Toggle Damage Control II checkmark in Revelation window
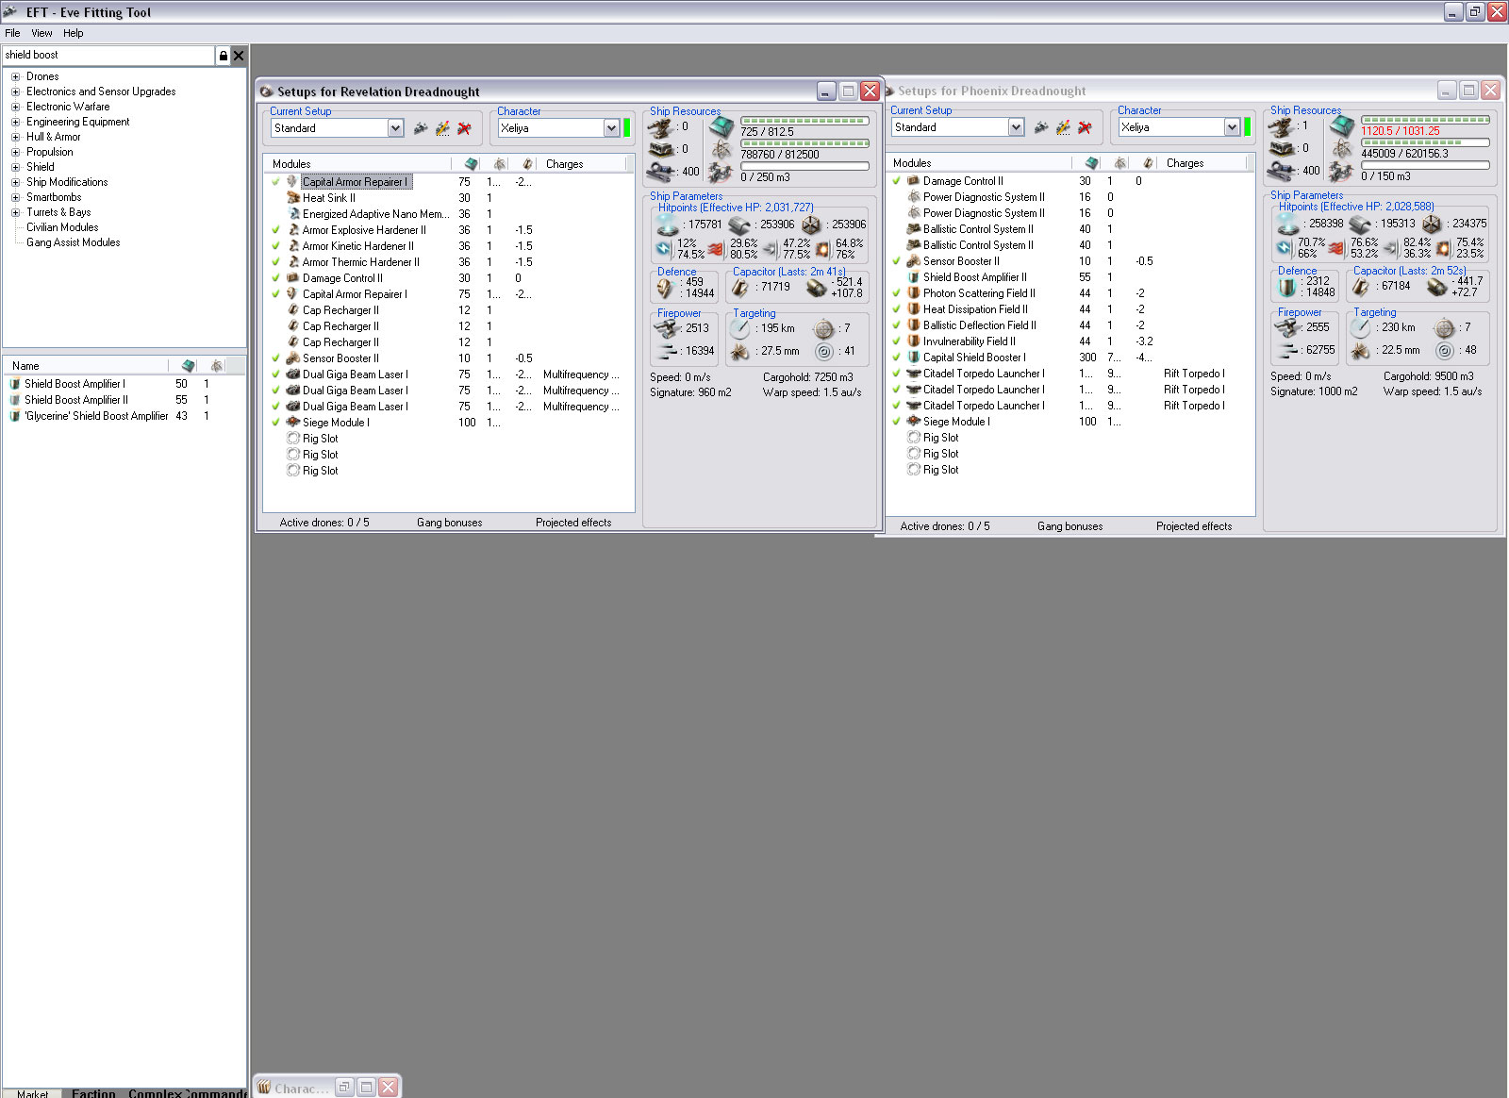Screen dimensions: 1509x1098 [276, 278]
